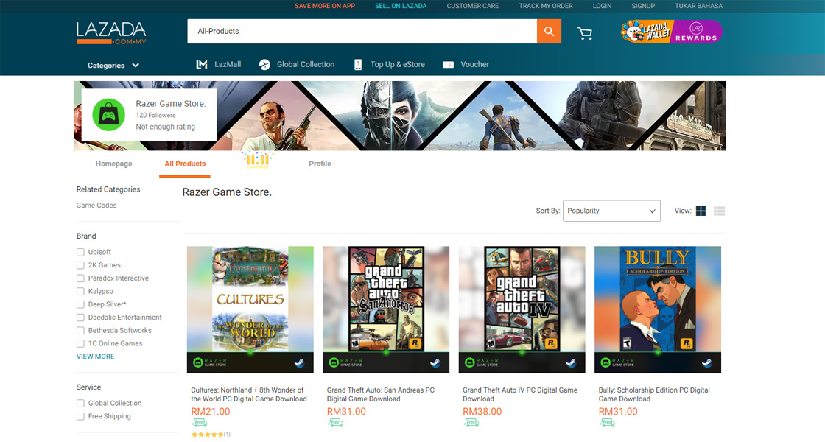The width and height of the screenshot is (825, 442).
Task: Open LazMall from the navigation bar
Action: click(228, 65)
